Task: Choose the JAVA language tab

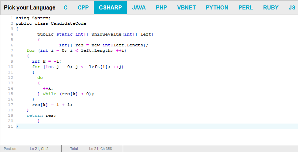Action: 139,7
